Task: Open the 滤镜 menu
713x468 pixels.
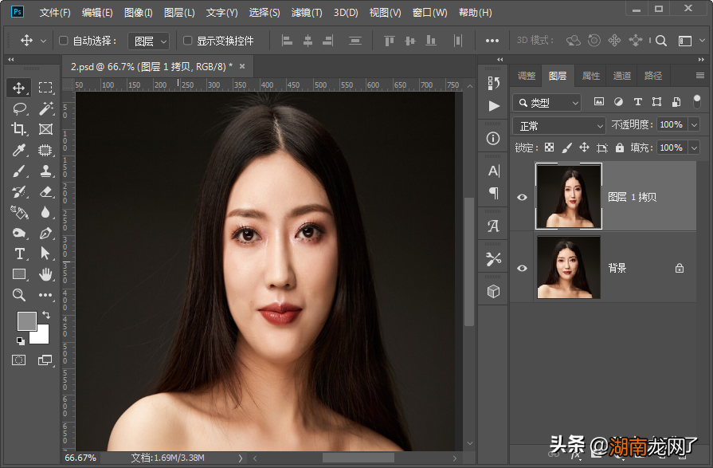Action: 306,12
